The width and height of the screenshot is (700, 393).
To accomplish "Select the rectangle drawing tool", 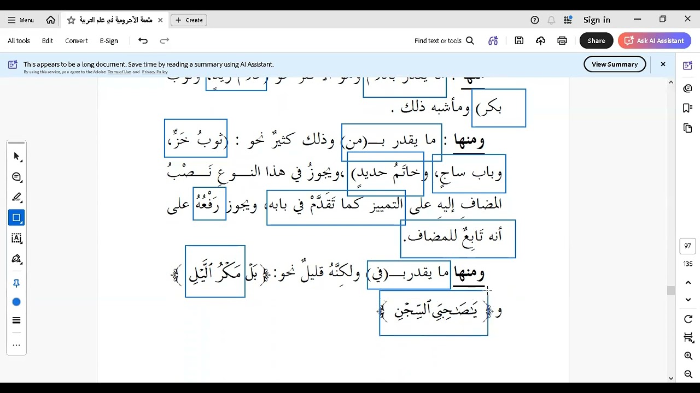I will (x=16, y=218).
